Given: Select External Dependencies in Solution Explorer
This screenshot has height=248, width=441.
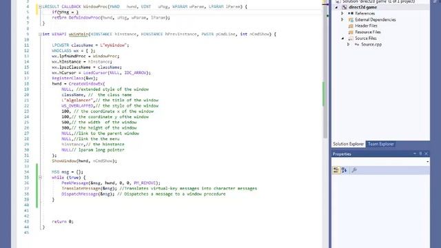Looking at the screenshot, I should pyautogui.click(x=375, y=20).
